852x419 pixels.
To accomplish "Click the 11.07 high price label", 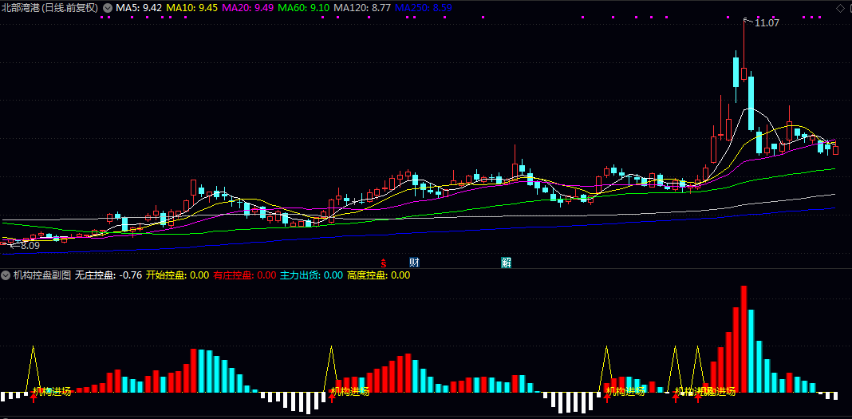I will tap(767, 23).
